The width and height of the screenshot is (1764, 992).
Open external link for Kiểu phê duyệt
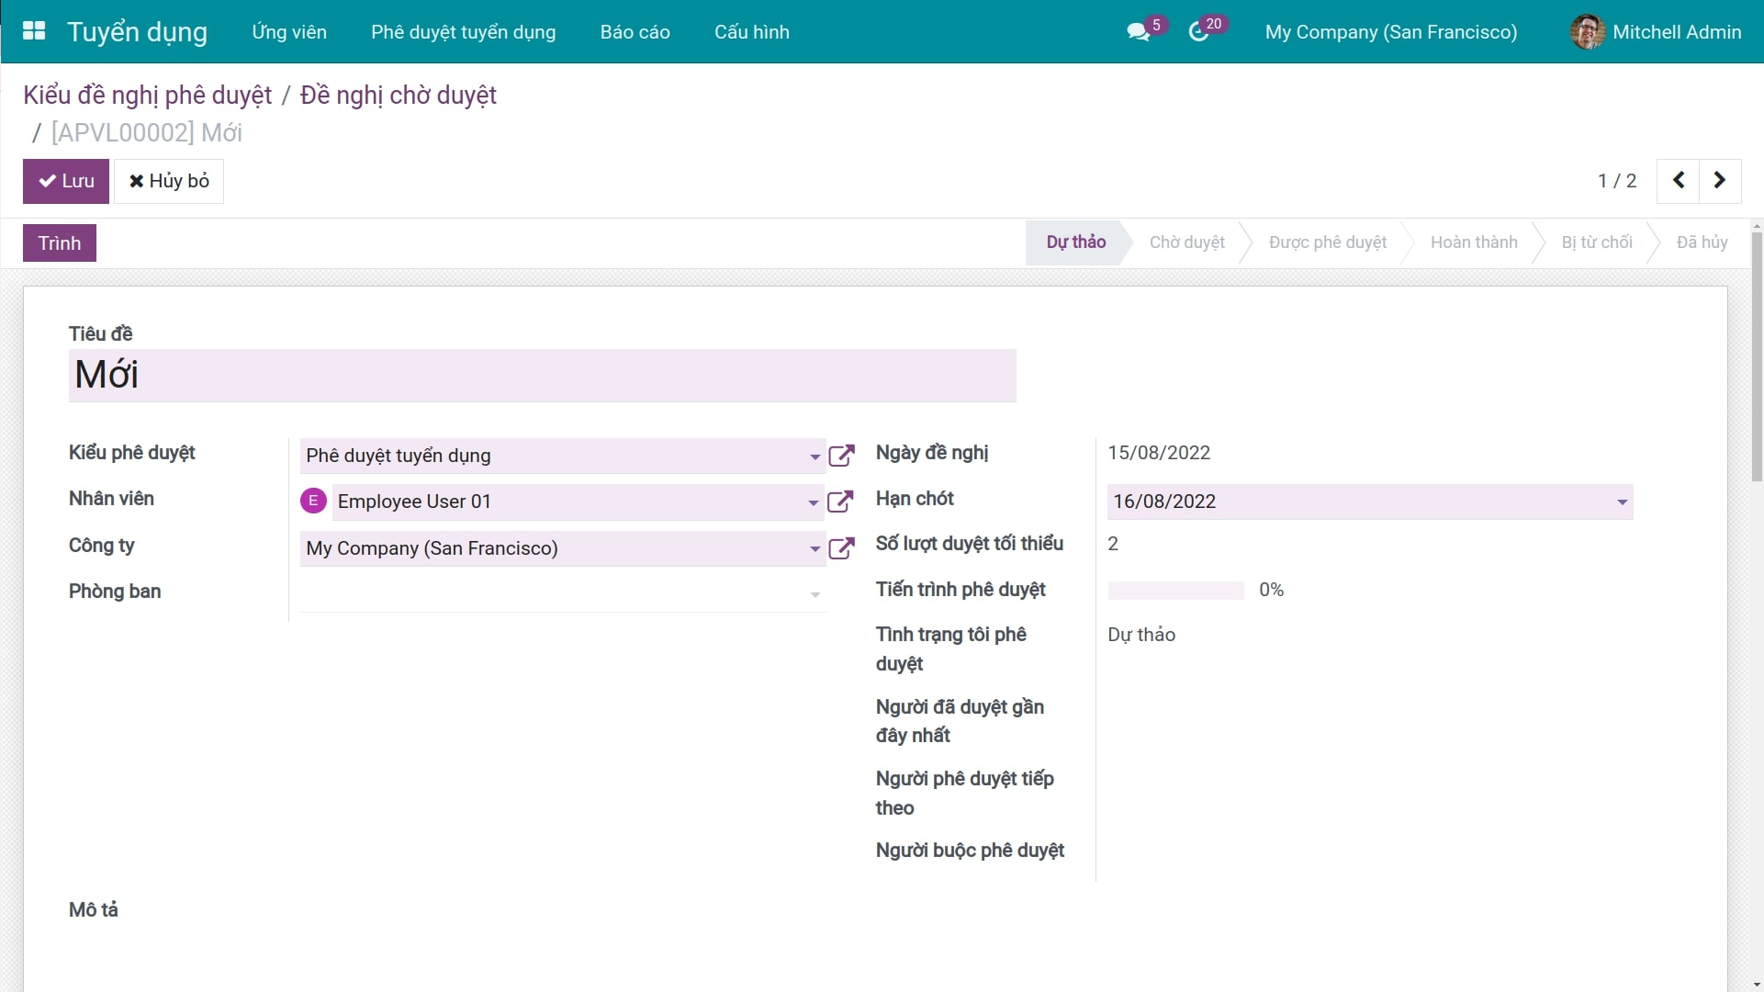pyautogui.click(x=841, y=456)
